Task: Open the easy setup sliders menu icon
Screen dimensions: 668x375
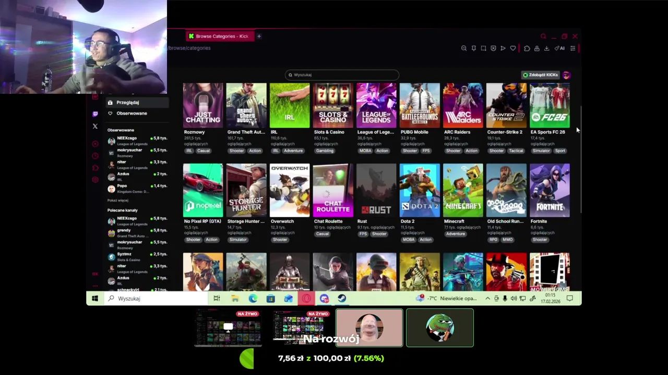Action: (572, 48)
